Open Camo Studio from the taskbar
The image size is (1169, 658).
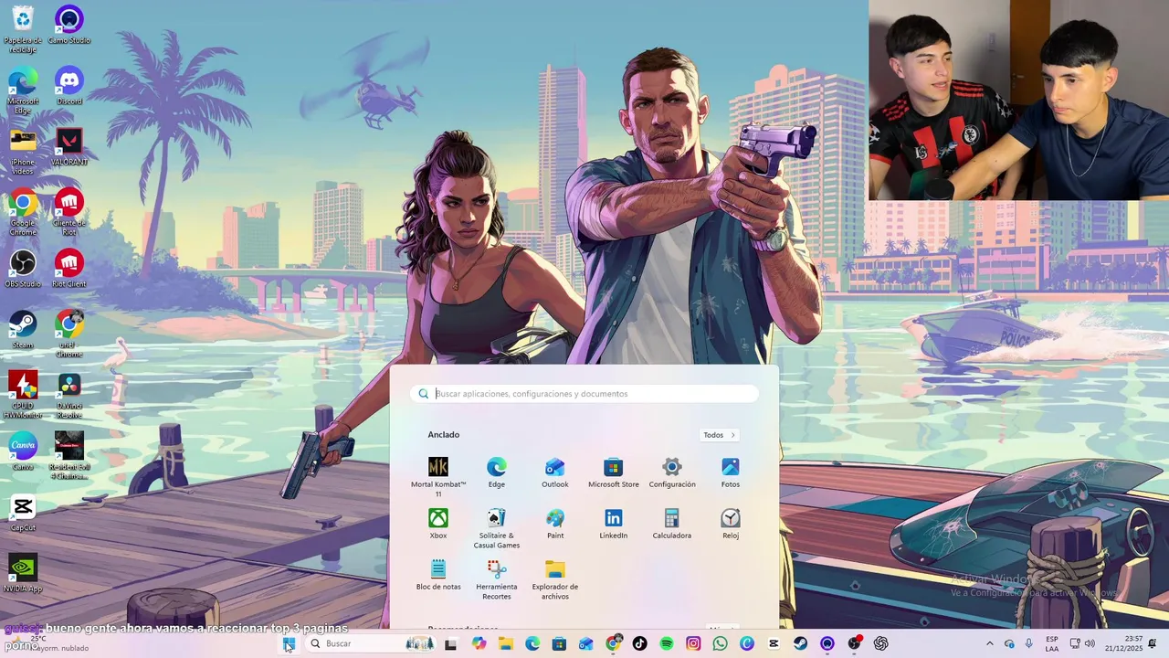[827, 644]
